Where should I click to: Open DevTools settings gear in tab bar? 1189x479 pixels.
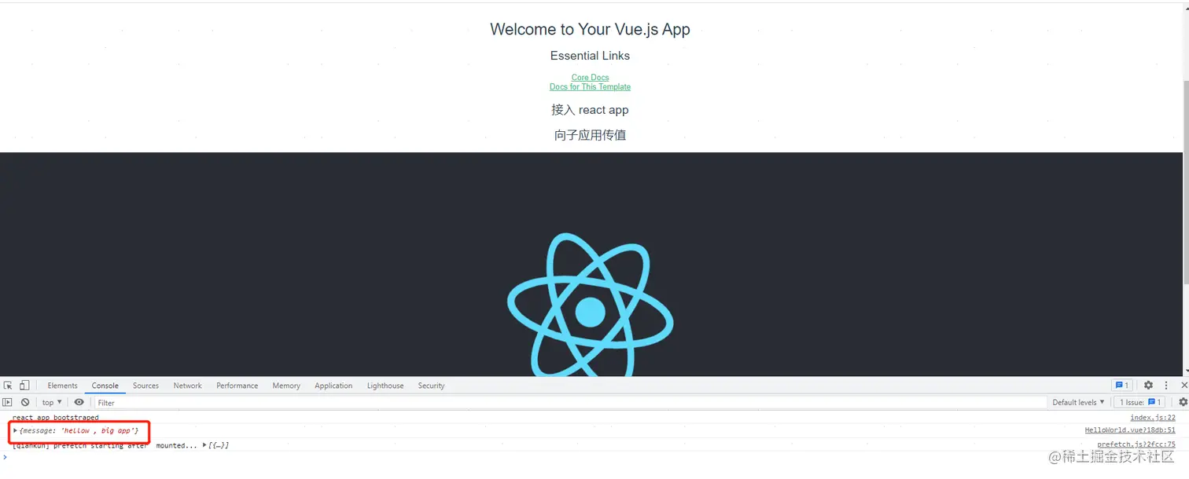pyautogui.click(x=1148, y=386)
